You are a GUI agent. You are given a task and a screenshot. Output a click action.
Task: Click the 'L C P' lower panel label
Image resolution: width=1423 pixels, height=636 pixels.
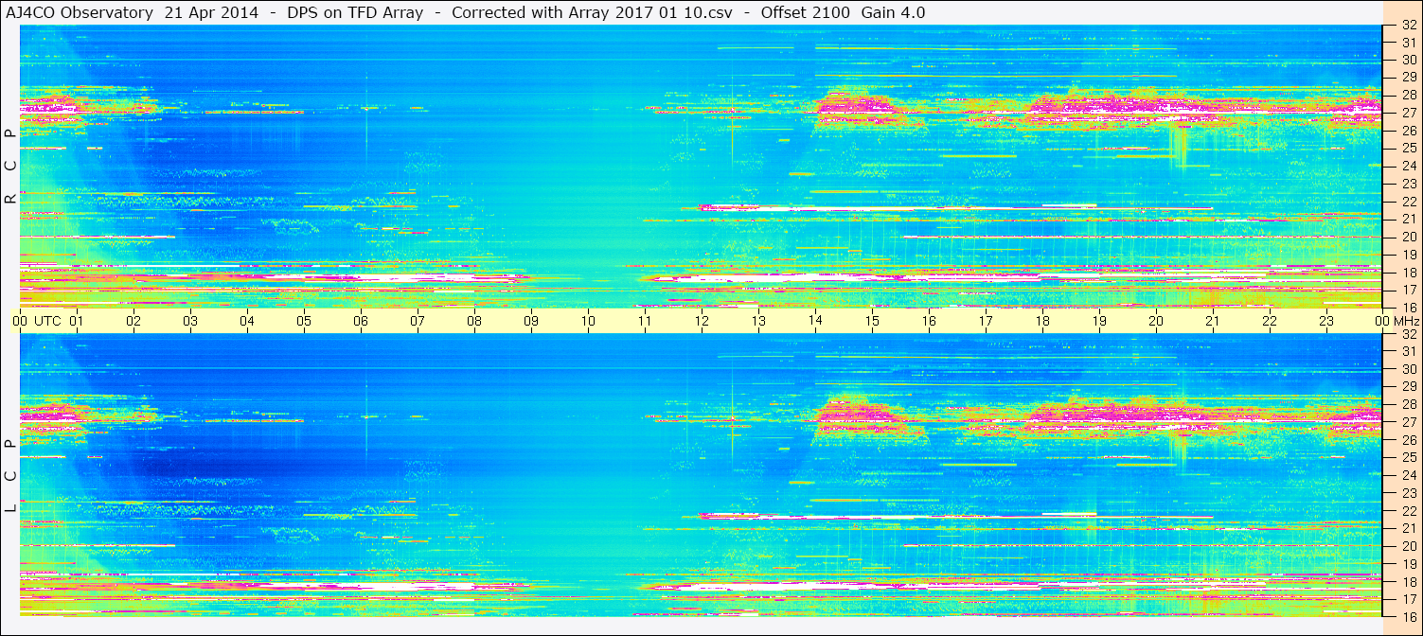[10, 476]
